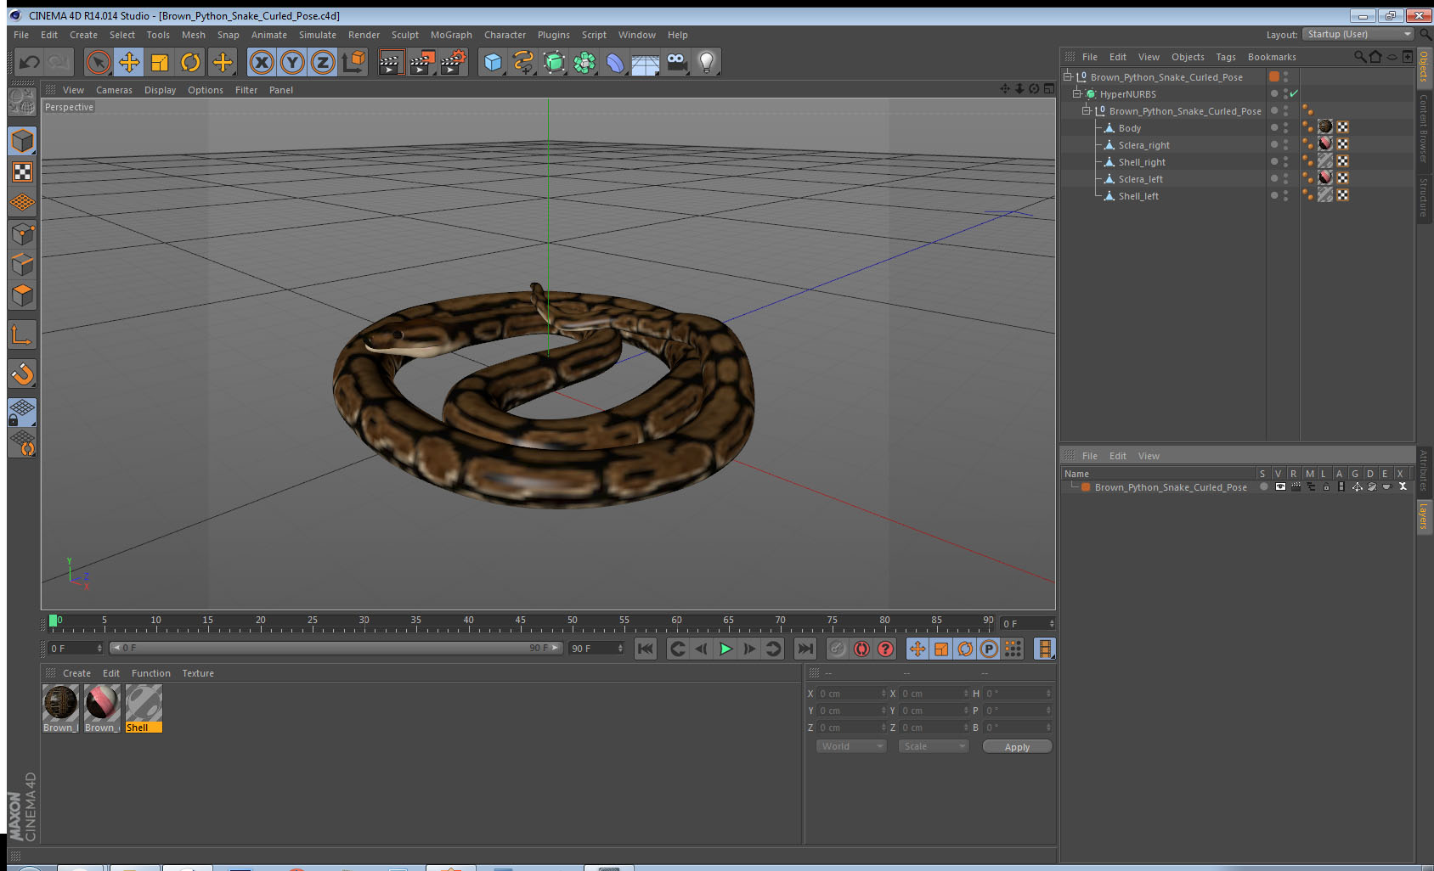Open Material Manager Function menu
This screenshot has width=1434, height=871.
151,673
